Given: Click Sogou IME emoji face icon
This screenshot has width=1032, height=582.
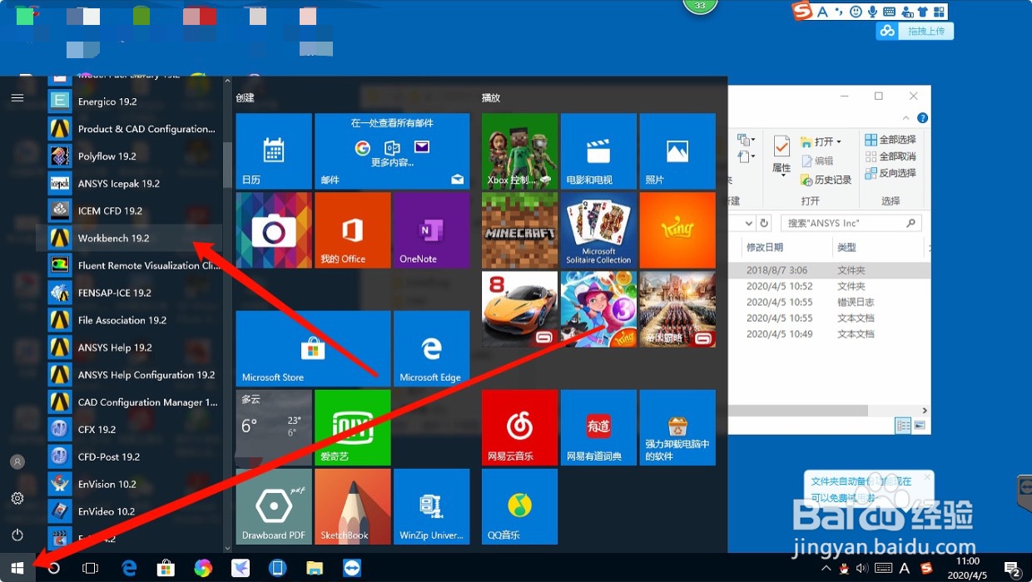Looking at the screenshot, I should 856,12.
